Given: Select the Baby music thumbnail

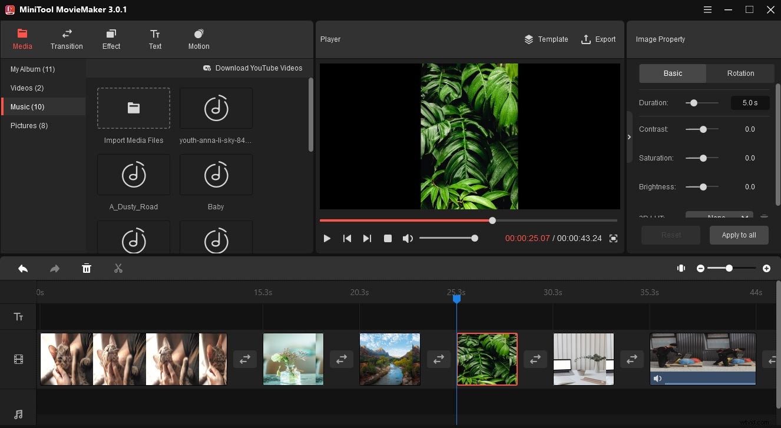Looking at the screenshot, I should (216, 175).
